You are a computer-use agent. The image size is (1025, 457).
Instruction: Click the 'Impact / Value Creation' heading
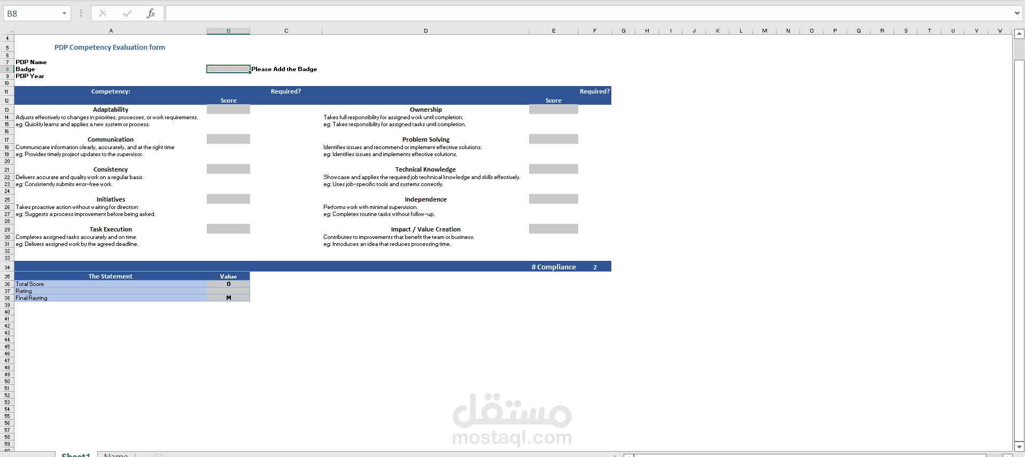click(x=426, y=229)
